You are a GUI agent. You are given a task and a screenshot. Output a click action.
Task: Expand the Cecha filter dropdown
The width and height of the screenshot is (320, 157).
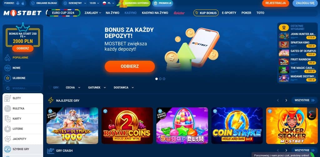(73, 87)
